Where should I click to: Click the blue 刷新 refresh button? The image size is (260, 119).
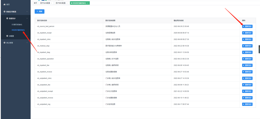coord(40,11)
